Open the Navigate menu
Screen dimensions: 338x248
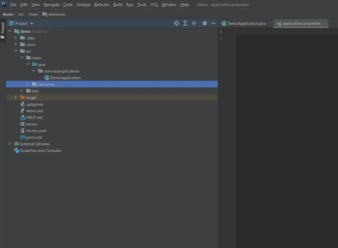click(51, 5)
